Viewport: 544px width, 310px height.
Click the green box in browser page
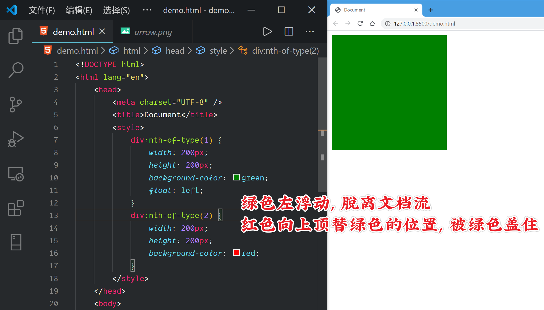[x=389, y=93]
